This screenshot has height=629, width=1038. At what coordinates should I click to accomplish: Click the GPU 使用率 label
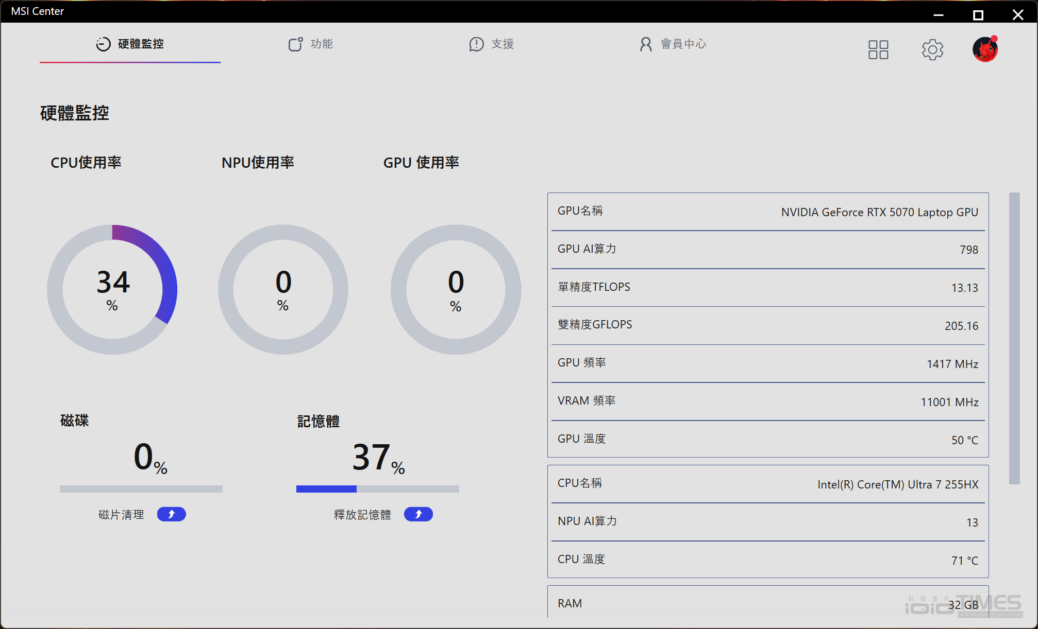[x=421, y=163]
